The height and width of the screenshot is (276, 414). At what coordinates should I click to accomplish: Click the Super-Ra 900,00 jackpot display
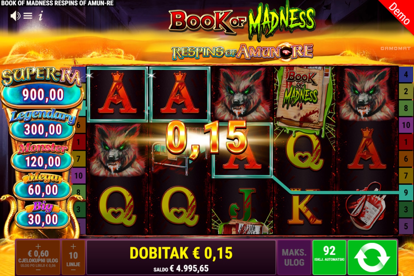[43, 95]
